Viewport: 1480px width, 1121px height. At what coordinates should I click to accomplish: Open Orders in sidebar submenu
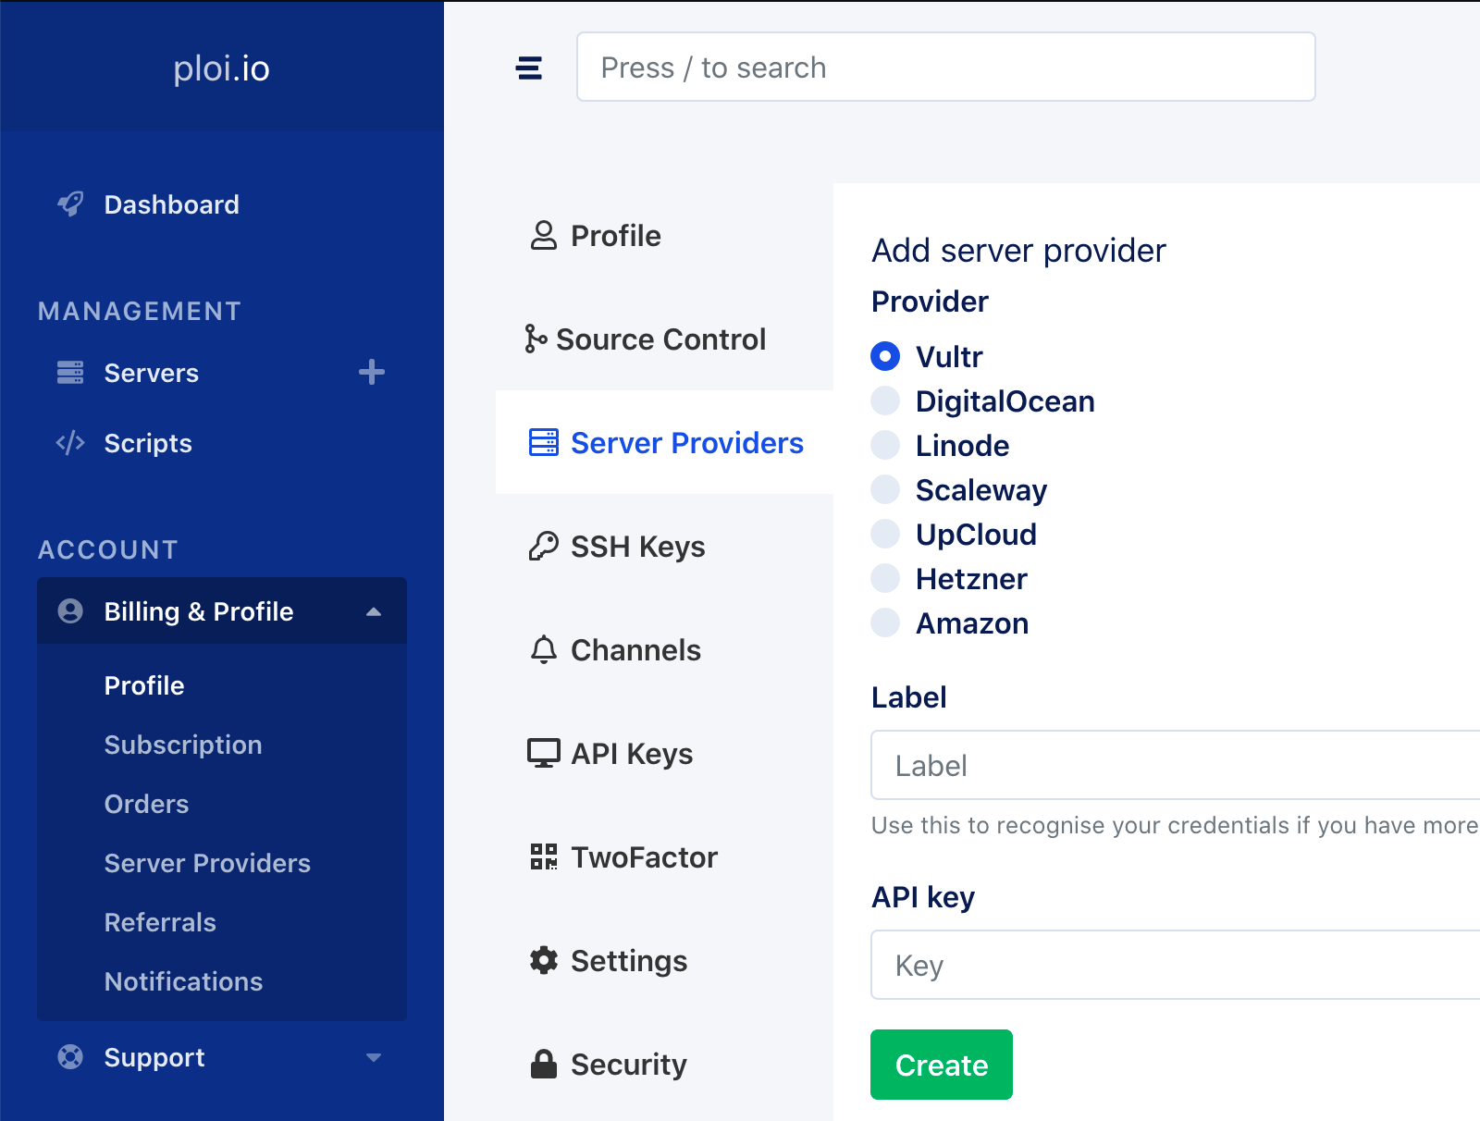pyautogui.click(x=146, y=804)
